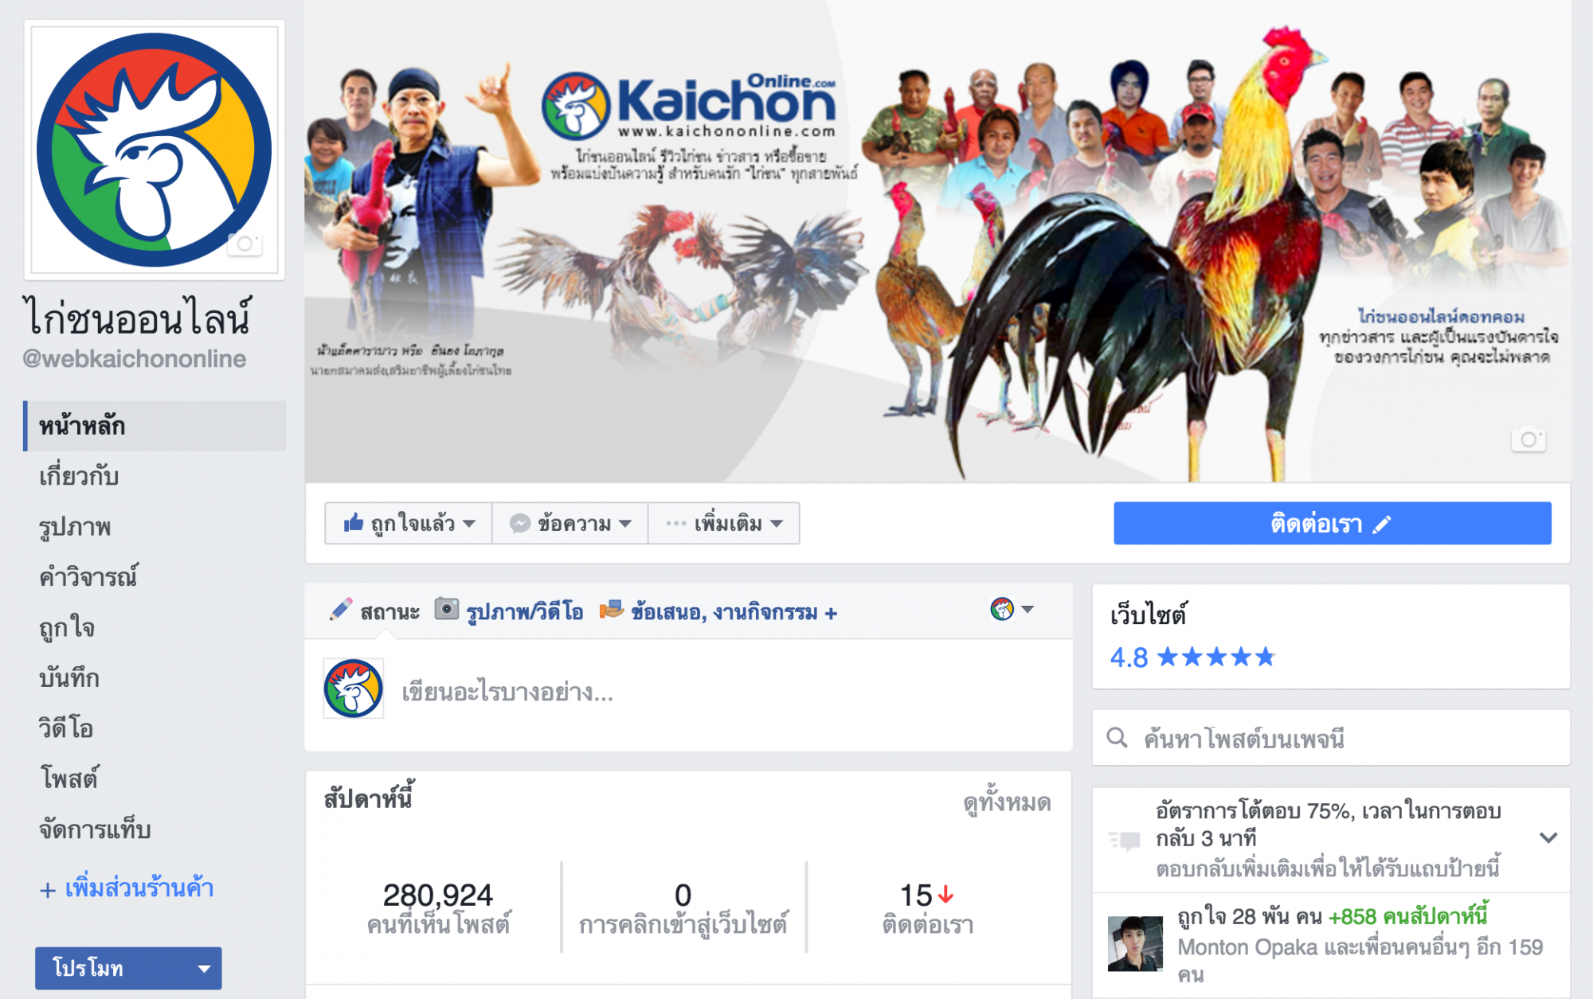Click the ติดต่อเรา contact us button
Image resolution: width=1593 pixels, height=999 pixels.
(1332, 523)
